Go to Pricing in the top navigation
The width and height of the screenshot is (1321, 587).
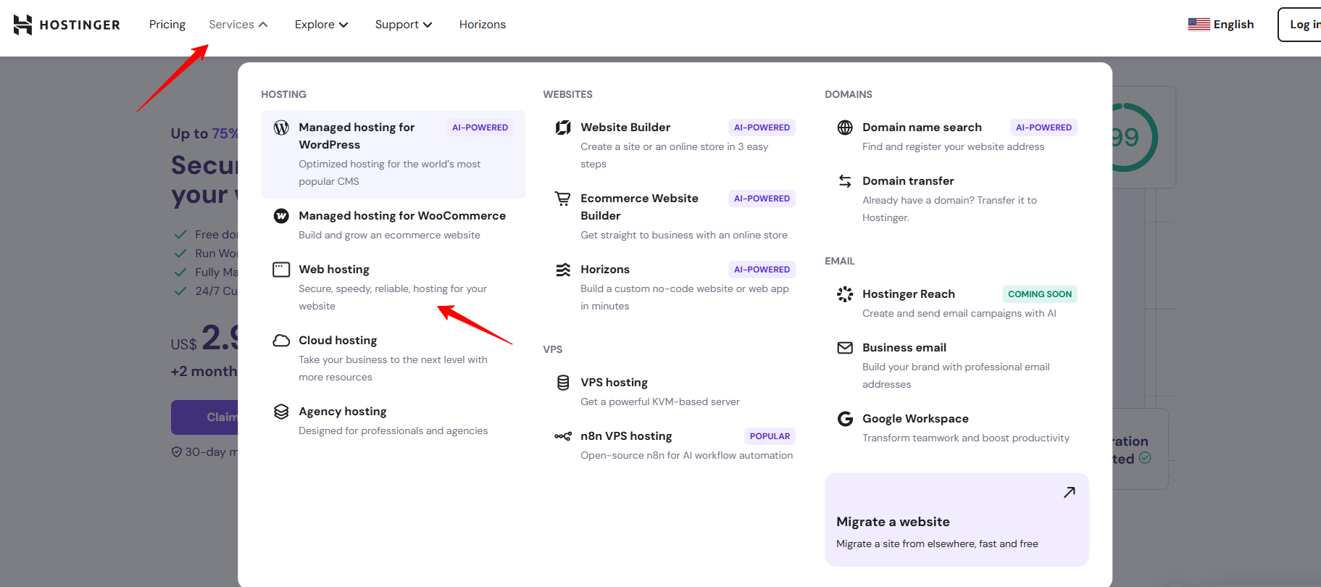167,25
